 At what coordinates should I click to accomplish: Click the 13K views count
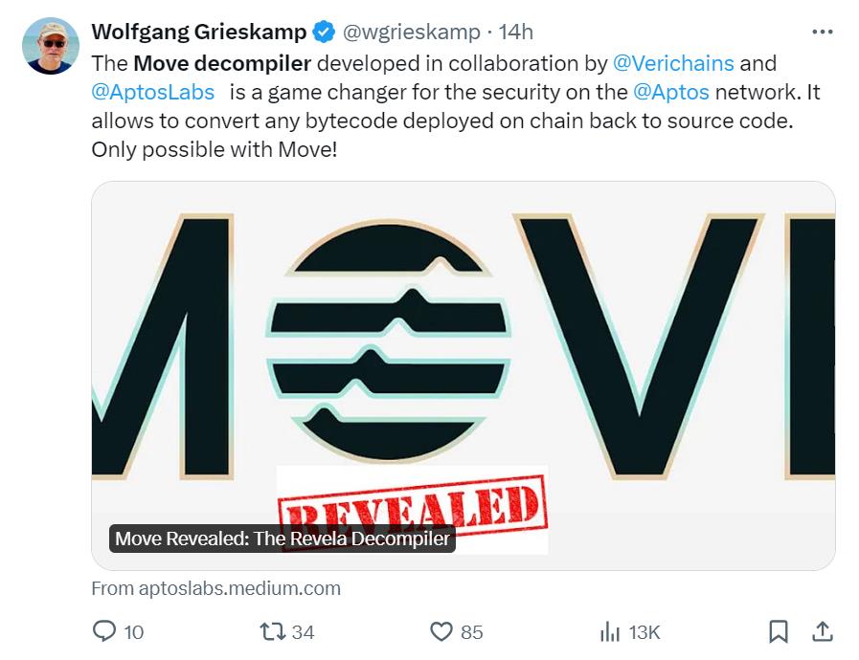(644, 632)
